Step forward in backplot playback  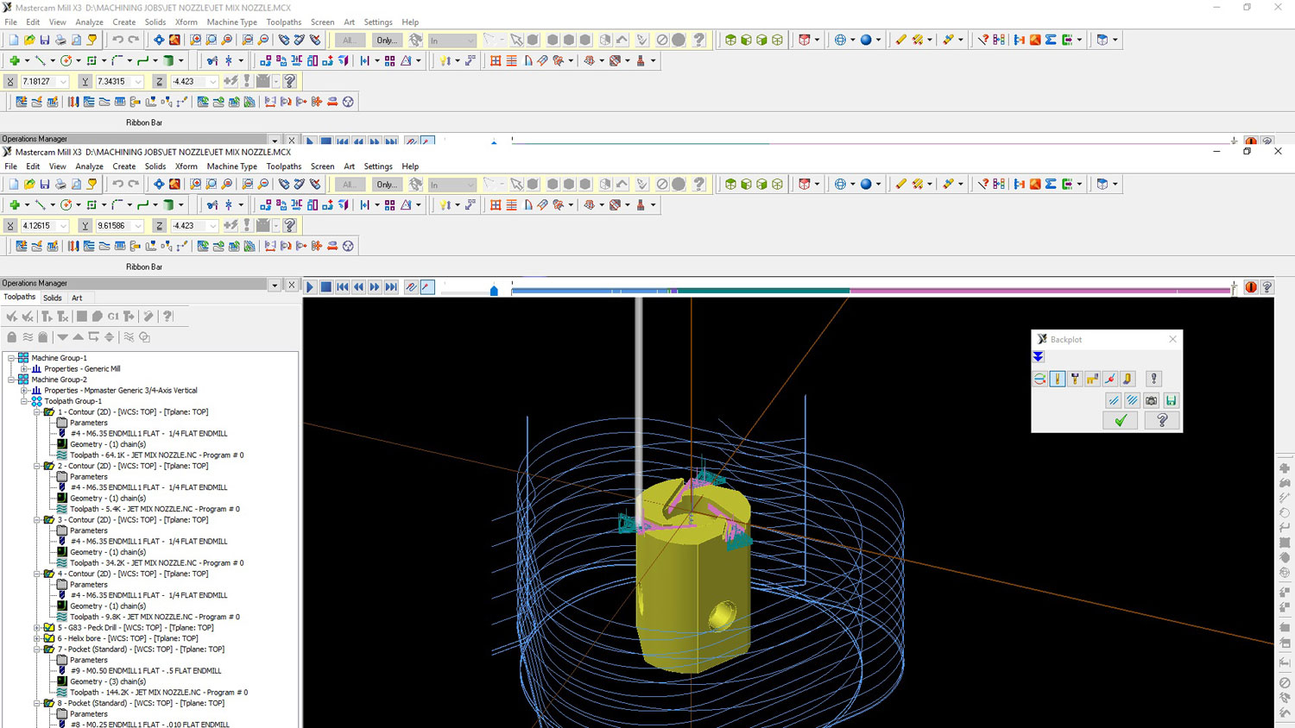click(375, 286)
